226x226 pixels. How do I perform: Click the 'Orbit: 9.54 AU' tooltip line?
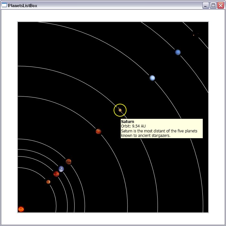[133, 126]
